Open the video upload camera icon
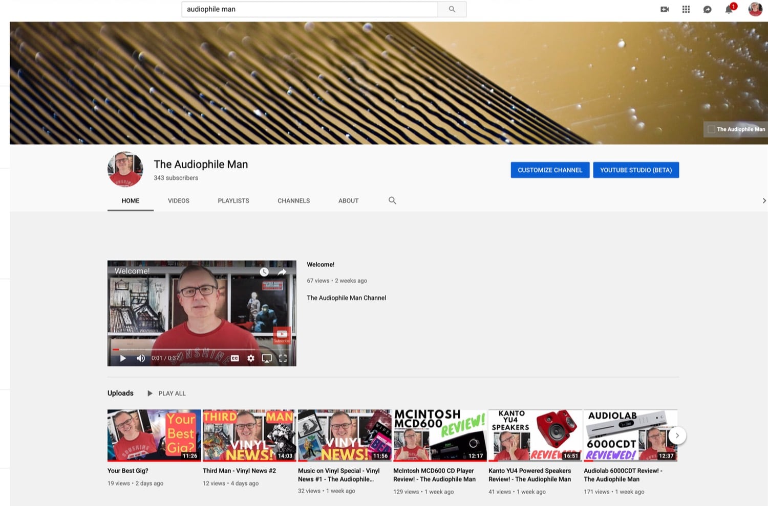Viewport: 768px width, 506px height. [665, 9]
